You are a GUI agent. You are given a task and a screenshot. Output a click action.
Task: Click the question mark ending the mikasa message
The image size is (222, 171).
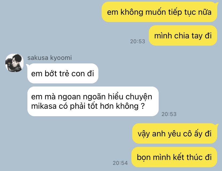[x=143, y=106]
